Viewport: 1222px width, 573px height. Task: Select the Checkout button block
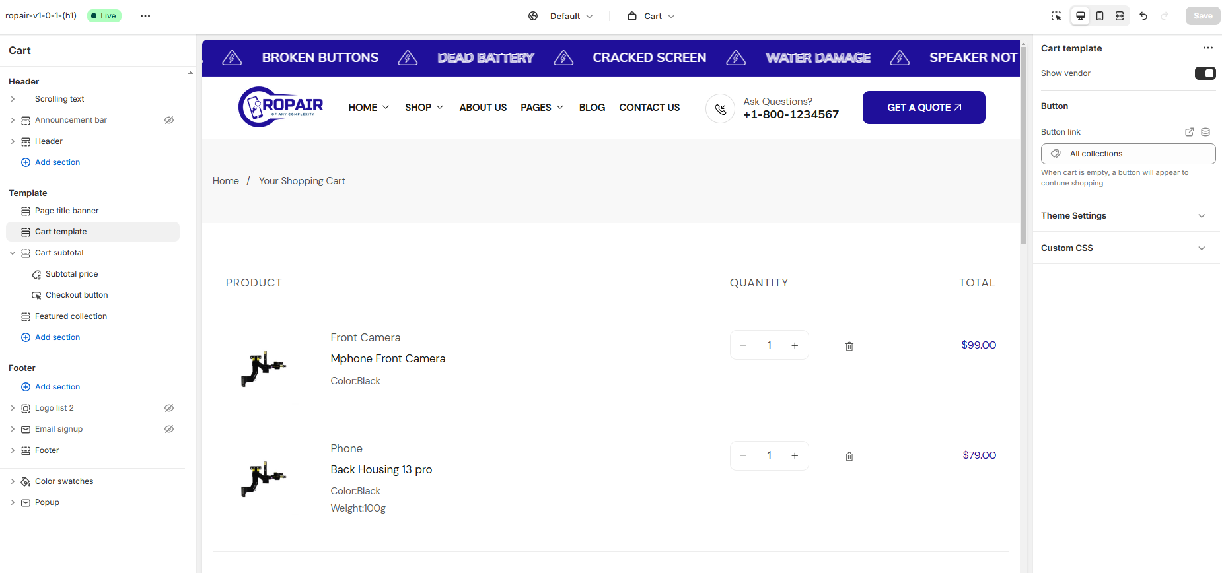click(77, 295)
